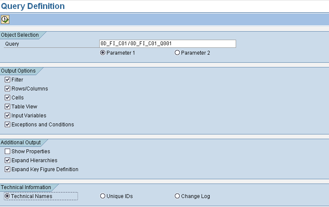Uncheck Expand Hierarchies option
Viewport: 329px width, 207px height.
7,160
